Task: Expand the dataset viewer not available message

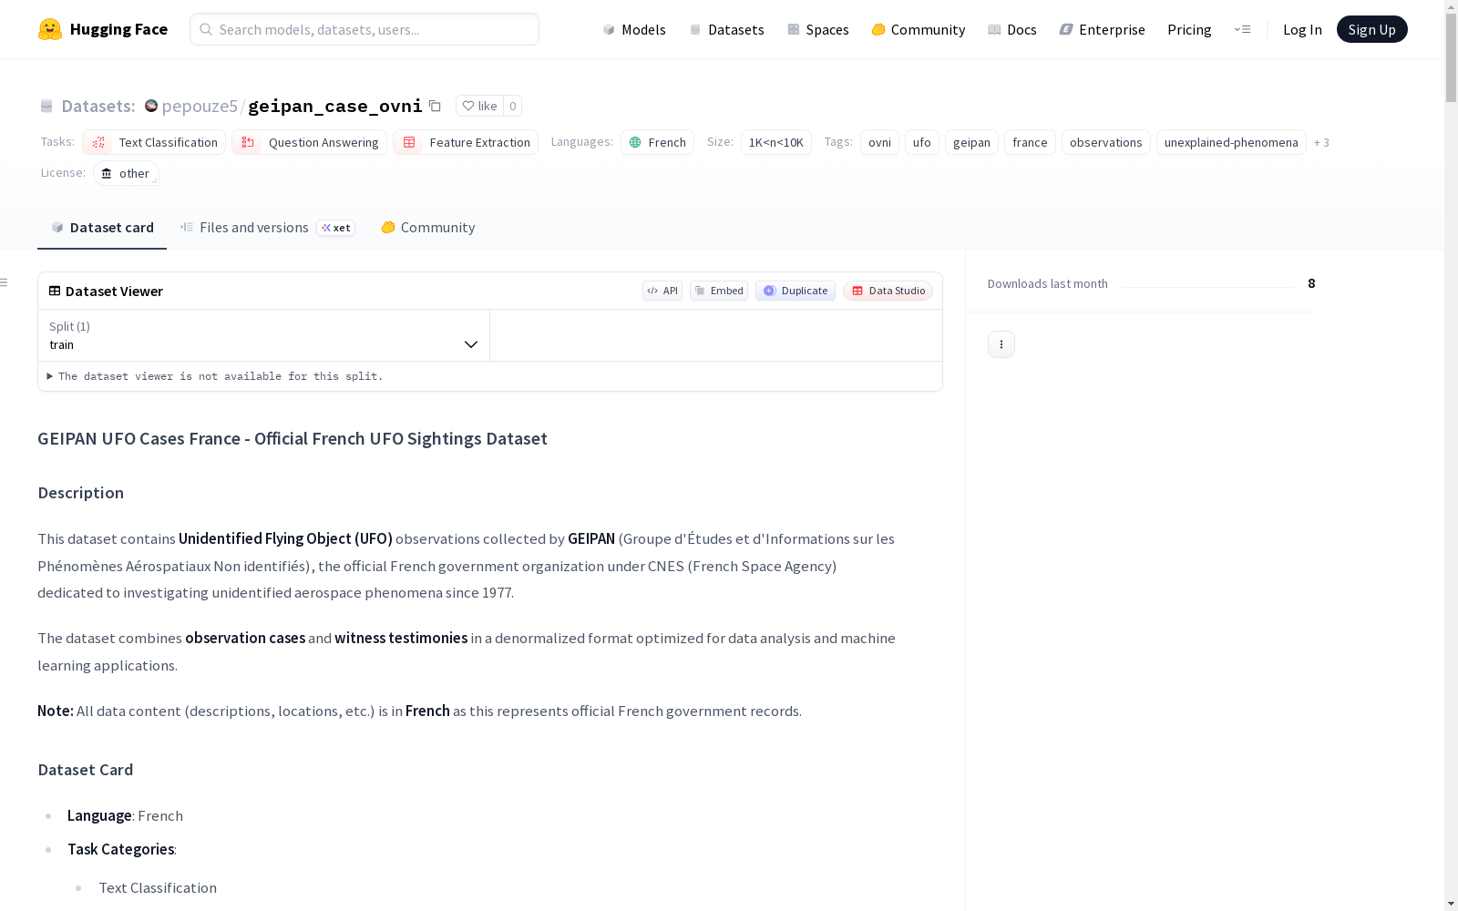Action: pyautogui.click(x=215, y=376)
